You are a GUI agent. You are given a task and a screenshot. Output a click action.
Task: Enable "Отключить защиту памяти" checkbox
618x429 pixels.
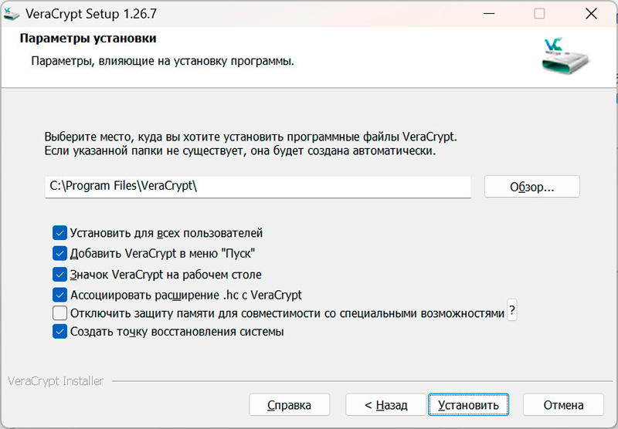[59, 313]
